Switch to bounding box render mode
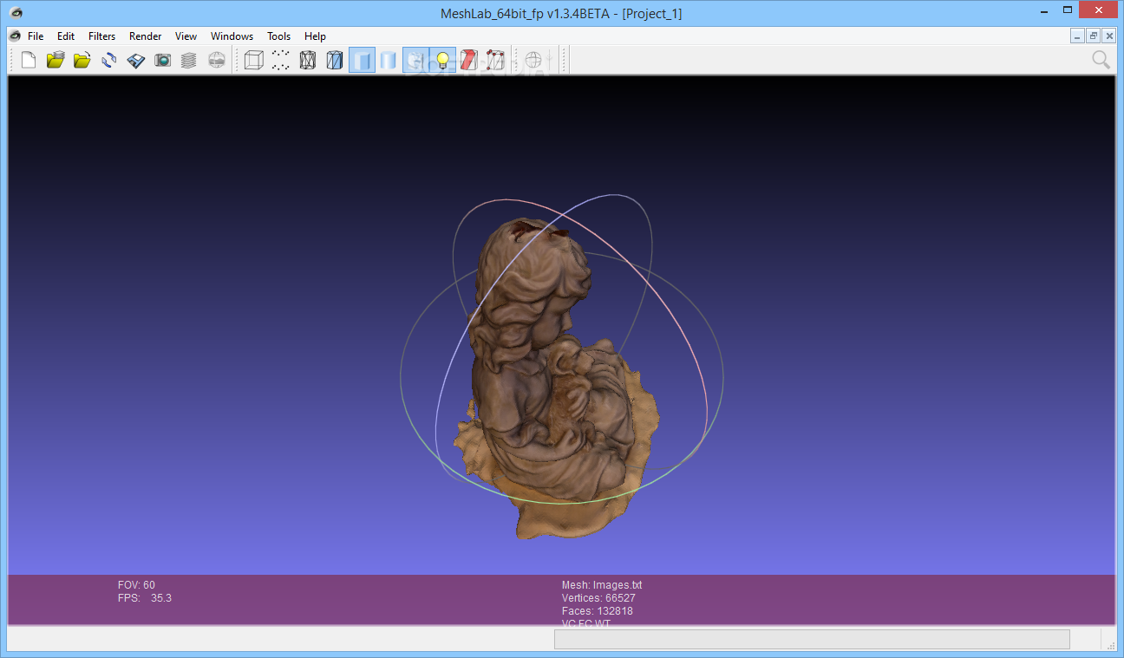The image size is (1124, 658). tap(253, 60)
